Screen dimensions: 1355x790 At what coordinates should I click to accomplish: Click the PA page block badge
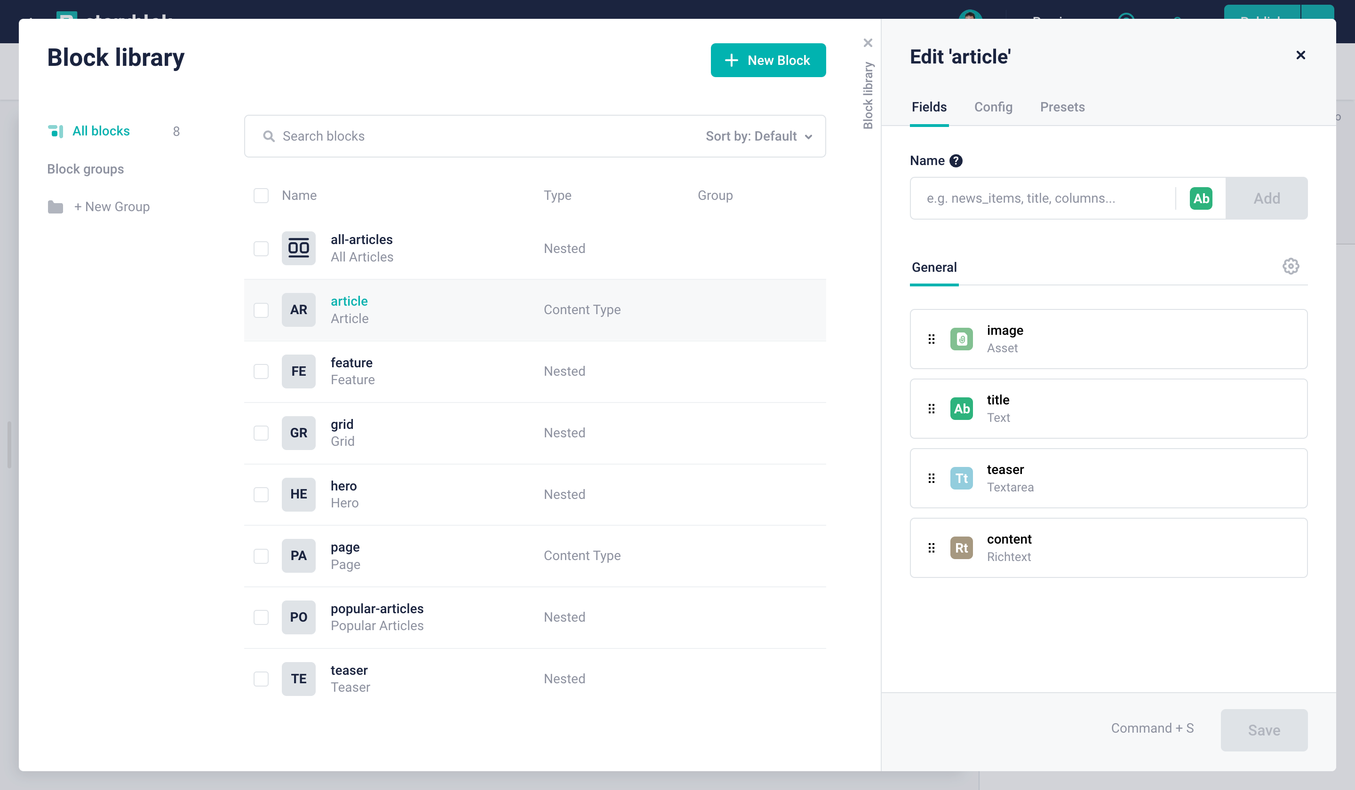tap(298, 555)
